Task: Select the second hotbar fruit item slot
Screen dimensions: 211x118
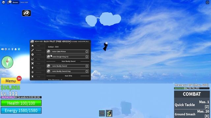Action: 109,113
